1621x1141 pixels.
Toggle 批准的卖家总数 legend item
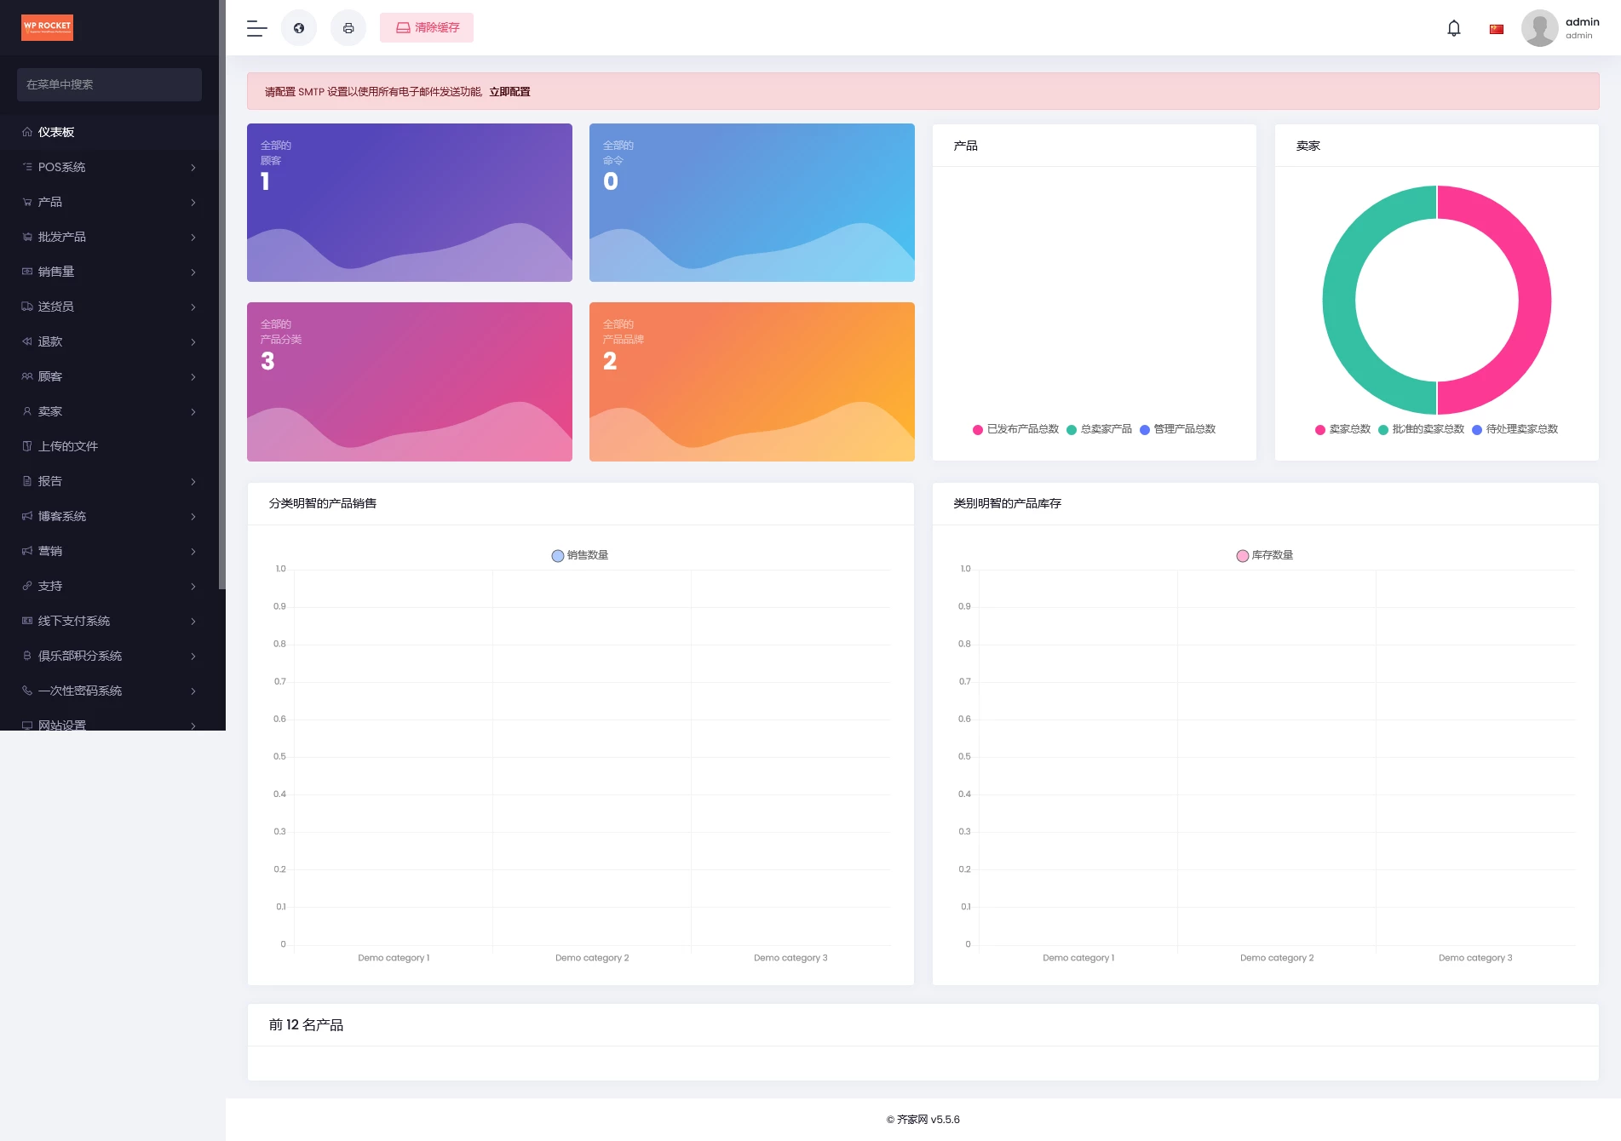[1421, 429]
